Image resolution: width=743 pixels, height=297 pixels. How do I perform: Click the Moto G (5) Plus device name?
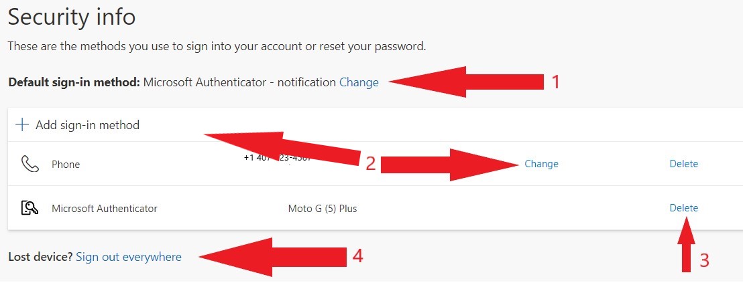pyautogui.click(x=323, y=208)
